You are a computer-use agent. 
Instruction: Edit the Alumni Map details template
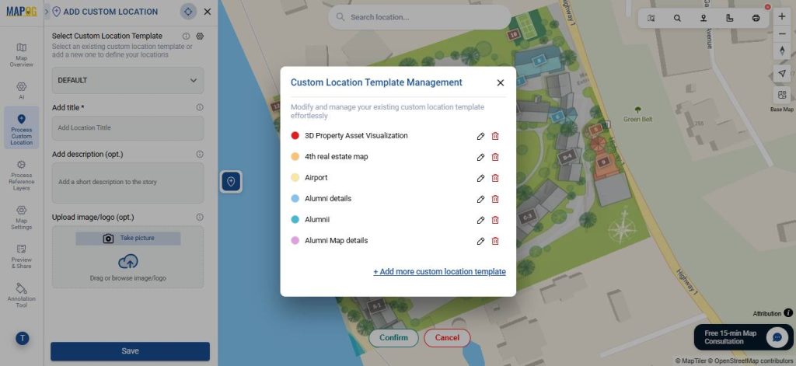pos(480,241)
